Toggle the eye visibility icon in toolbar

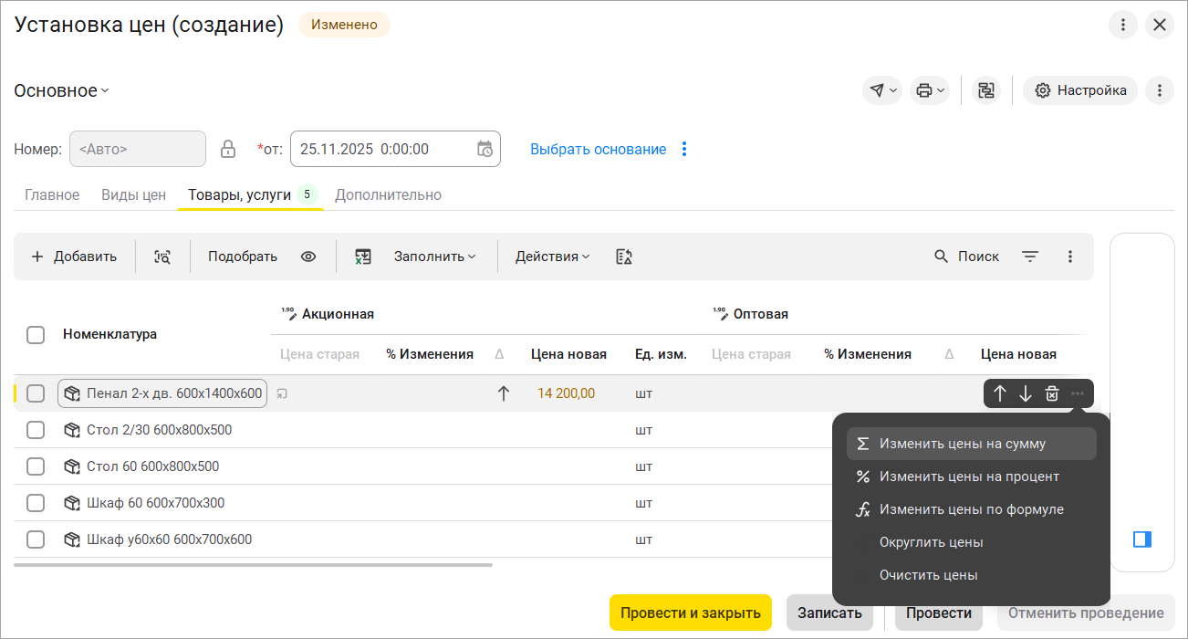308,257
